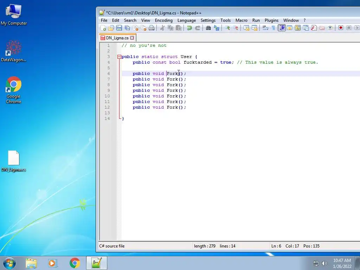
Task: Toggle the Indent guide toolbar icon
Action: tap(282, 28)
